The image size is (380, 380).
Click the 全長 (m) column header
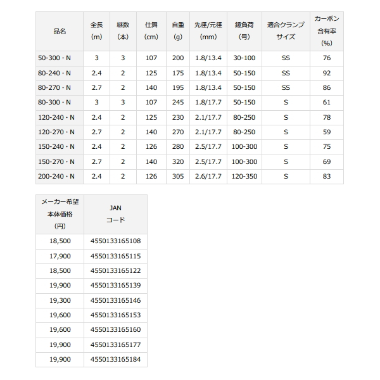pos(97,31)
